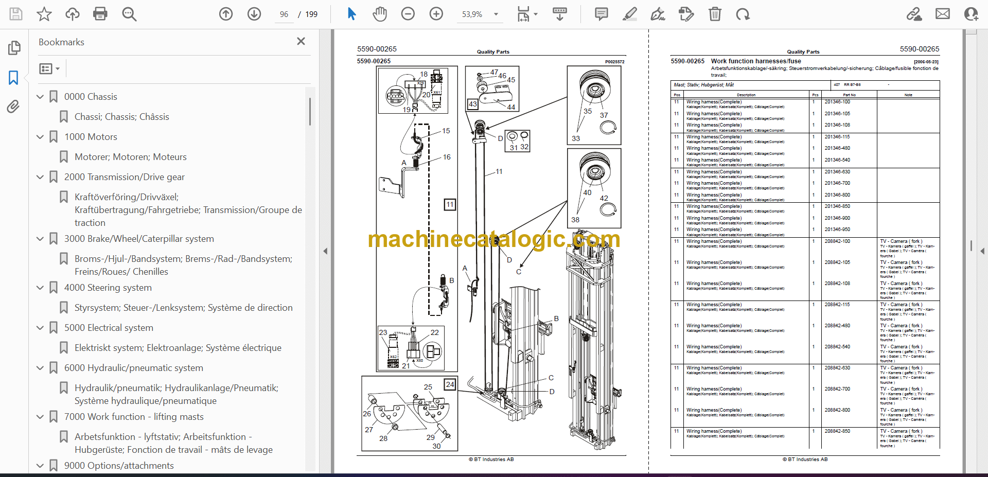Select the Arbetsfunktion - lyftstativ bookmark
The width and height of the screenshot is (988, 477).
click(x=174, y=443)
